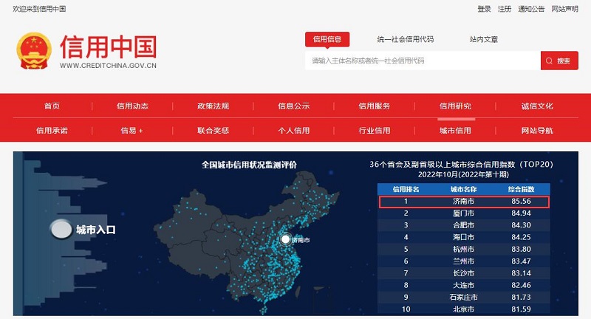Viewport: 591px width, 319px height.
Task: Open the 诚信文化 menu item
Action: [537, 106]
